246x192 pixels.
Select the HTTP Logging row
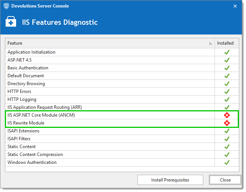122,99
